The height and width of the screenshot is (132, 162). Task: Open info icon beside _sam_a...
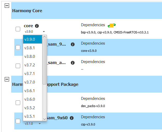[x=73, y=63]
